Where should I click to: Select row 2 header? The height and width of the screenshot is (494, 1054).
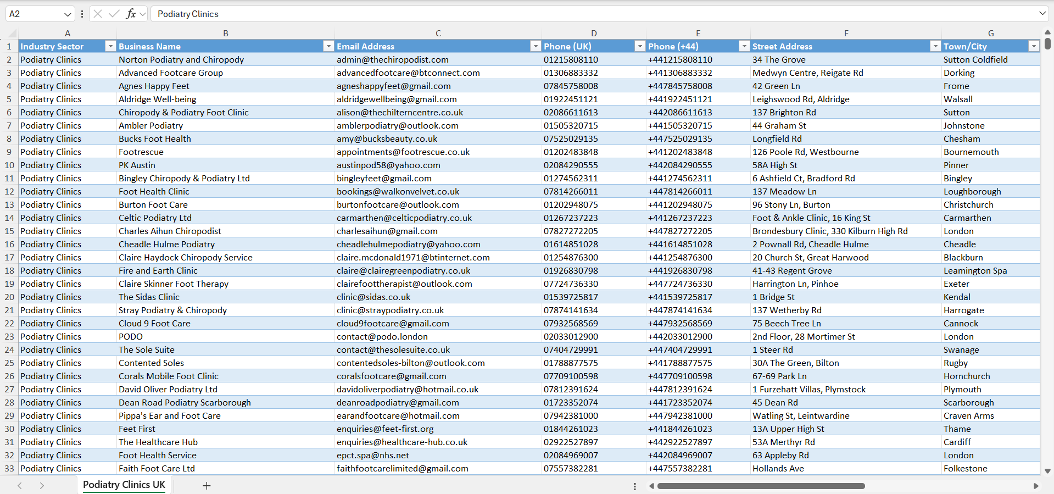(x=9, y=59)
